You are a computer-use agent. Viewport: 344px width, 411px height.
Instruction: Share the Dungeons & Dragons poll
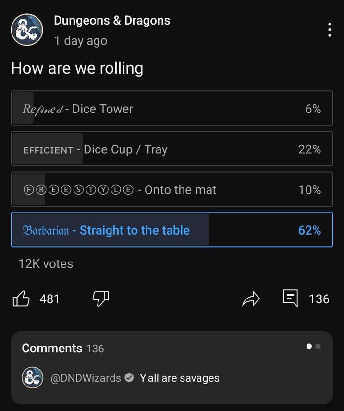[x=251, y=299]
